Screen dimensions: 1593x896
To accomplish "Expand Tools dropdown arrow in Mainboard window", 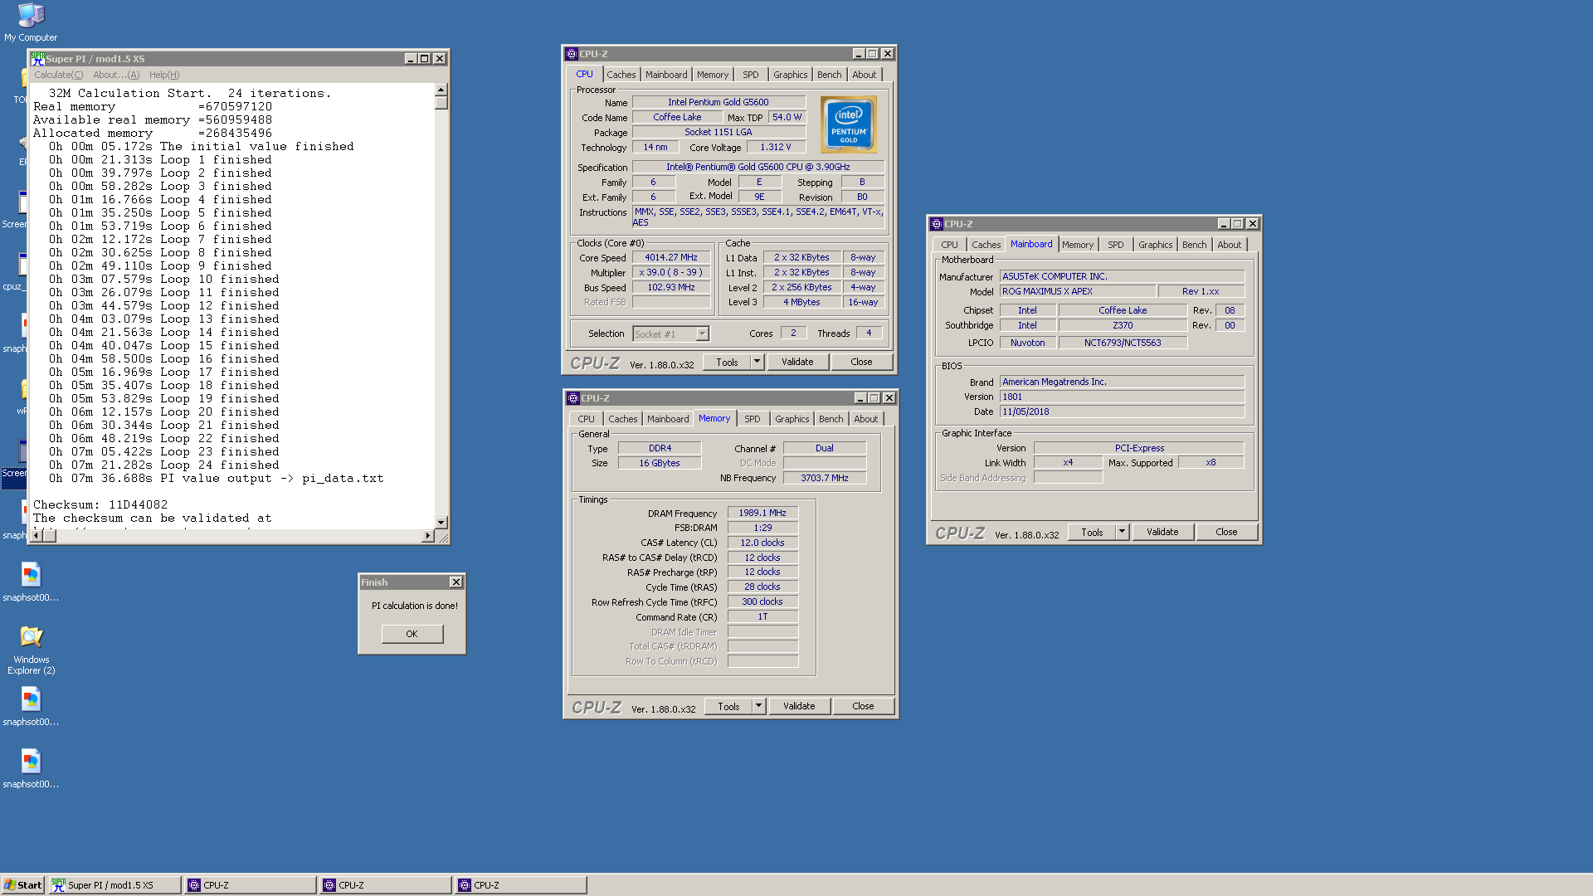I will (1122, 532).
